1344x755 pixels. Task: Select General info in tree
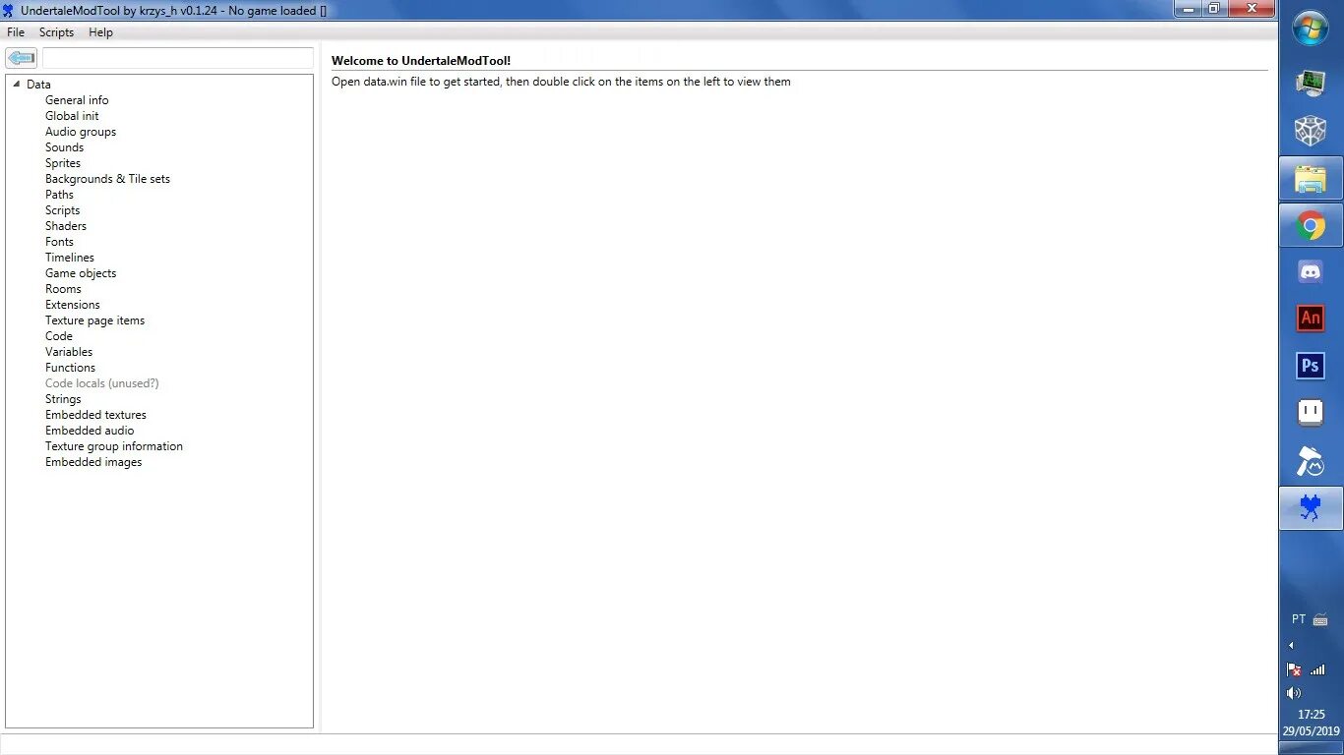tap(77, 100)
